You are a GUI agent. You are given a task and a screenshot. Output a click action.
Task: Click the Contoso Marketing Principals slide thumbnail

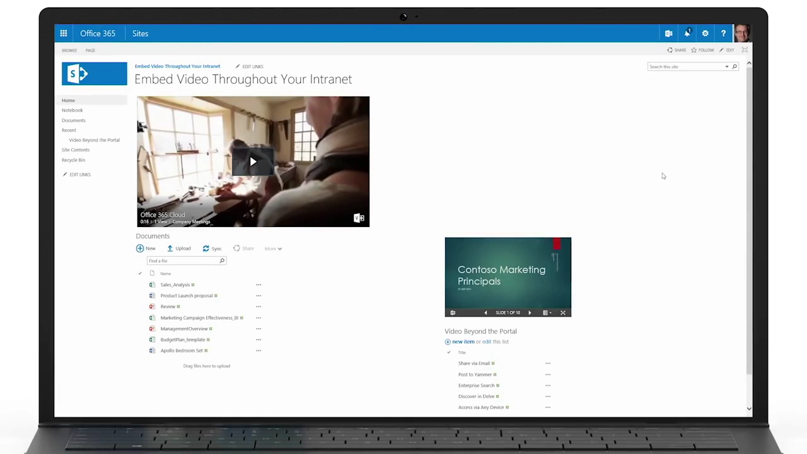click(508, 272)
